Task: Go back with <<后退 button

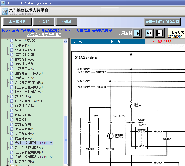Action: [44, 22]
